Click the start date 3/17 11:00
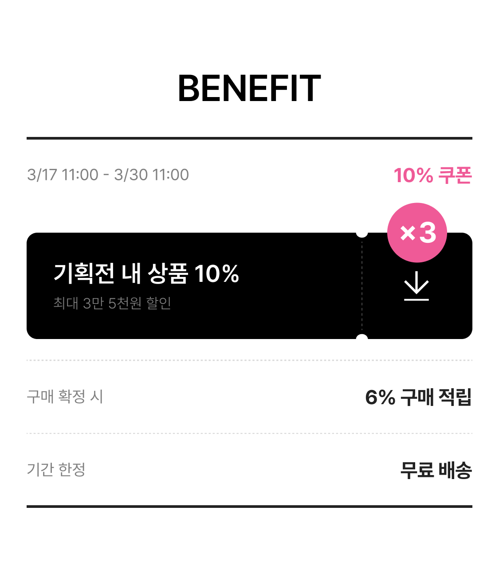499x581 pixels. [63, 175]
